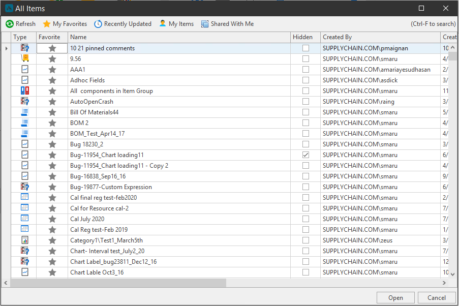This screenshot has width=459, height=306.
Task: Check Hidden box for Bug-19877-Custom Expression
Action: pyautogui.click(x=305, y=187)
